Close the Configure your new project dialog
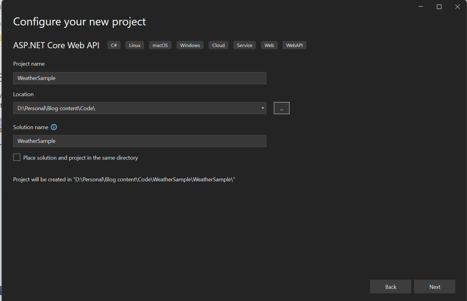The image size is (467, 301). [457, 7]
